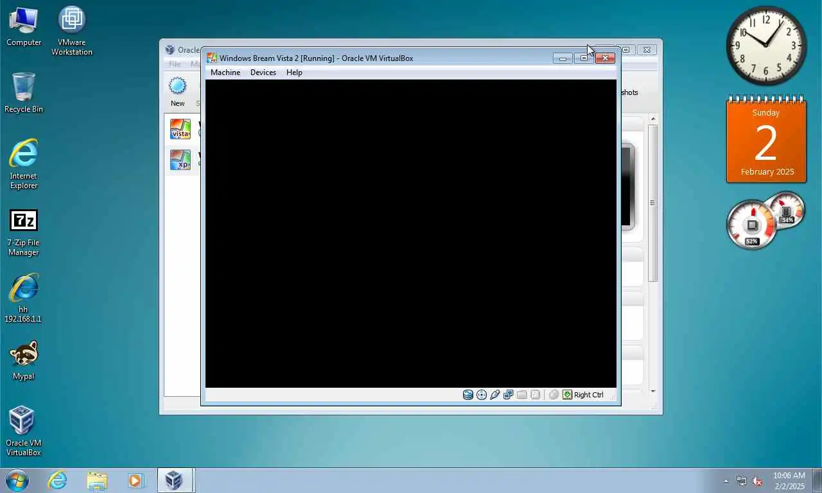Select the Recycle Bin desktop icon
The width and height of the screenshot is (822, 493).
[24, 93]
